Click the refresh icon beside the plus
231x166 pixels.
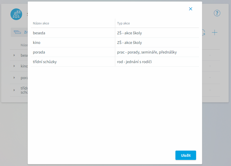(x=204, y=33)
